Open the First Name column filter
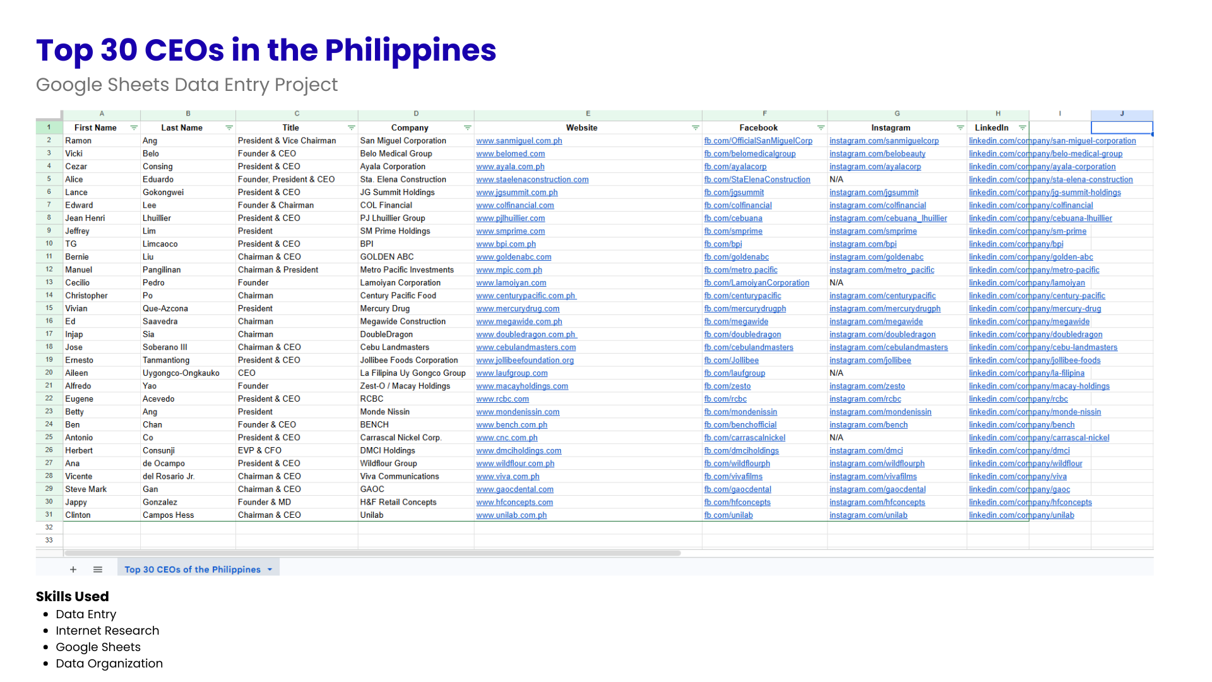This screenshot has height=682, width=1212. [x=134, y=128]
